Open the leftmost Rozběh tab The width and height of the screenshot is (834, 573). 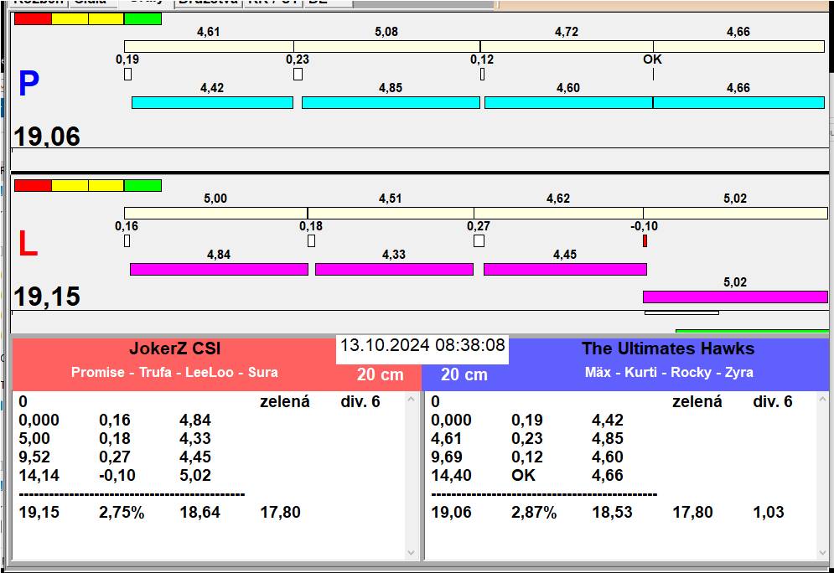32,3
